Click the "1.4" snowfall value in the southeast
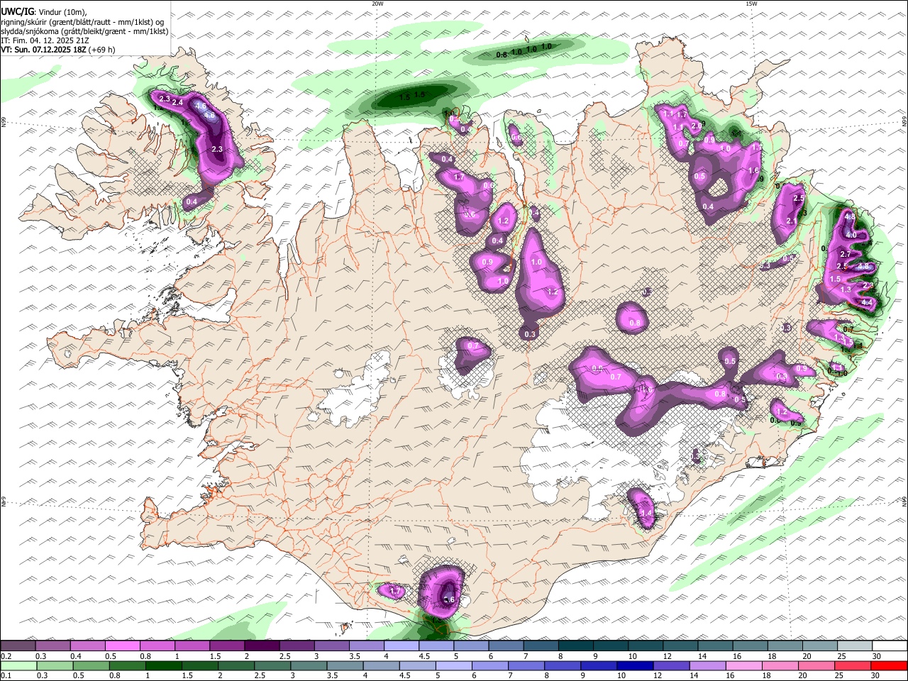 646,513
